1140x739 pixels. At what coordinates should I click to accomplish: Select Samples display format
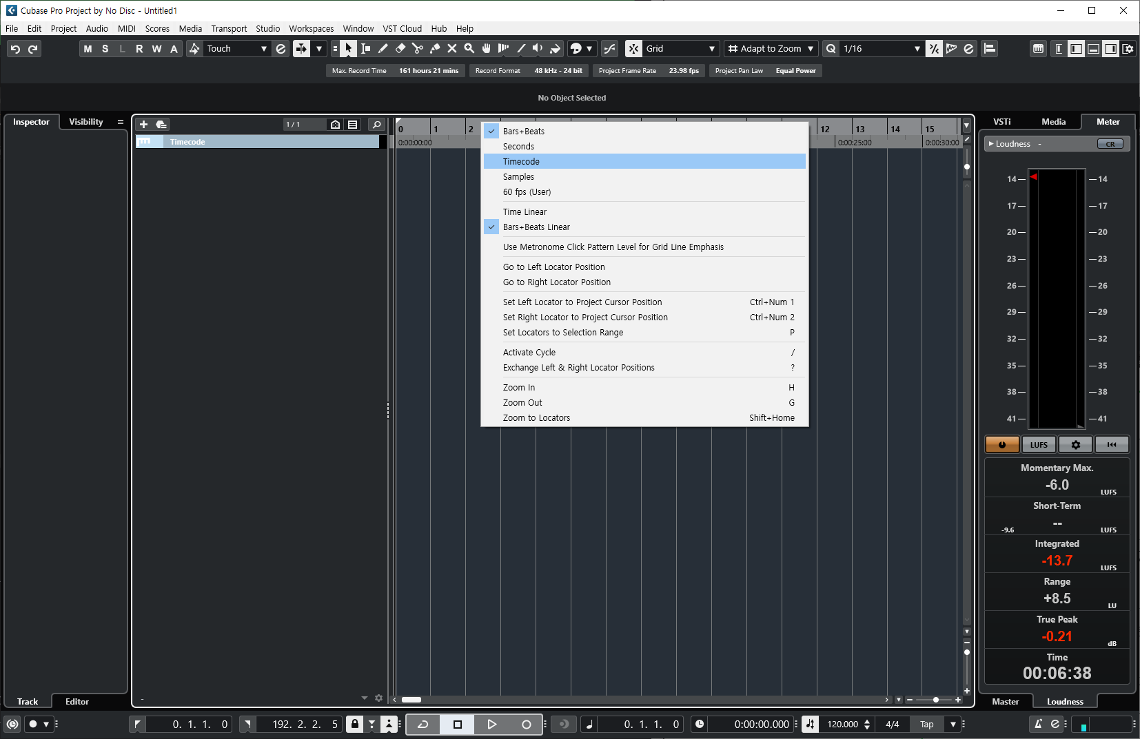[x=644, y=177]
